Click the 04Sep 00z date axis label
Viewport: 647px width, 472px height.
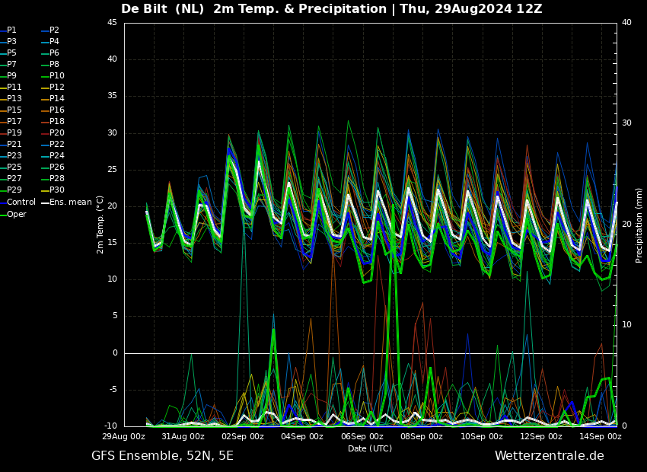pos(302,436)
